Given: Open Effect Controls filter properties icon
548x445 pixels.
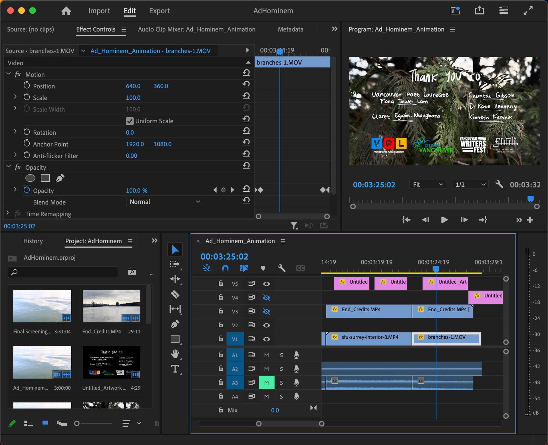Looking at the screenshot, I should [294, 226].
